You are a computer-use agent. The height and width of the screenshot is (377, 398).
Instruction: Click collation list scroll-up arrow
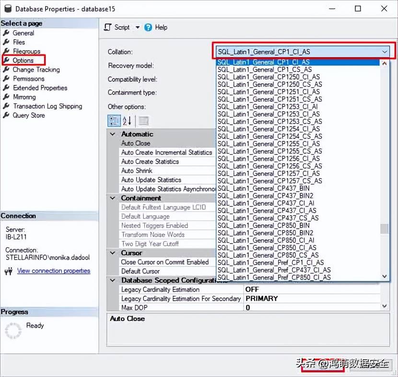pos(385,63)
